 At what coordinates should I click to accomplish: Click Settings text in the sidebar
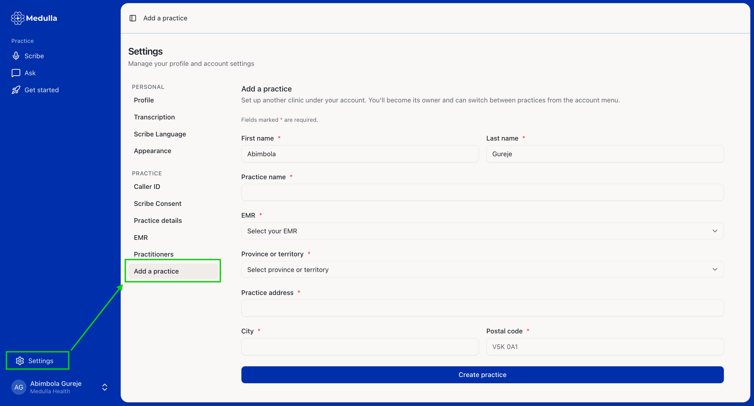click(41, 361)
